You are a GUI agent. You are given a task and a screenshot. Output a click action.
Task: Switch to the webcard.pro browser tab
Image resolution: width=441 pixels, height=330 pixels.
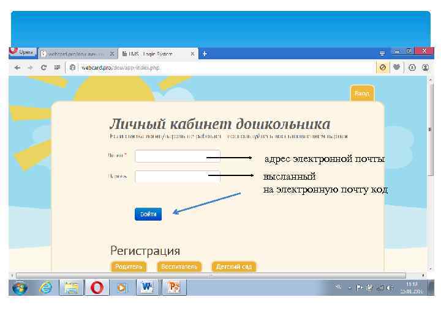(77, 54)
